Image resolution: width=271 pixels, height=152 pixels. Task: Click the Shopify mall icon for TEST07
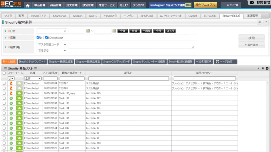[x=19, y=83]
